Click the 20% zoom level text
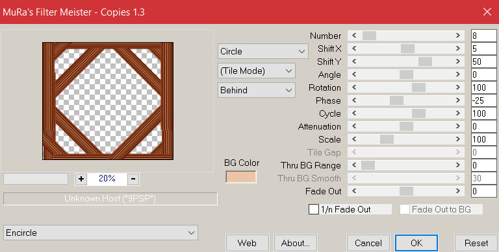This screenshot has width=499, height=252. tap(107, 178)
